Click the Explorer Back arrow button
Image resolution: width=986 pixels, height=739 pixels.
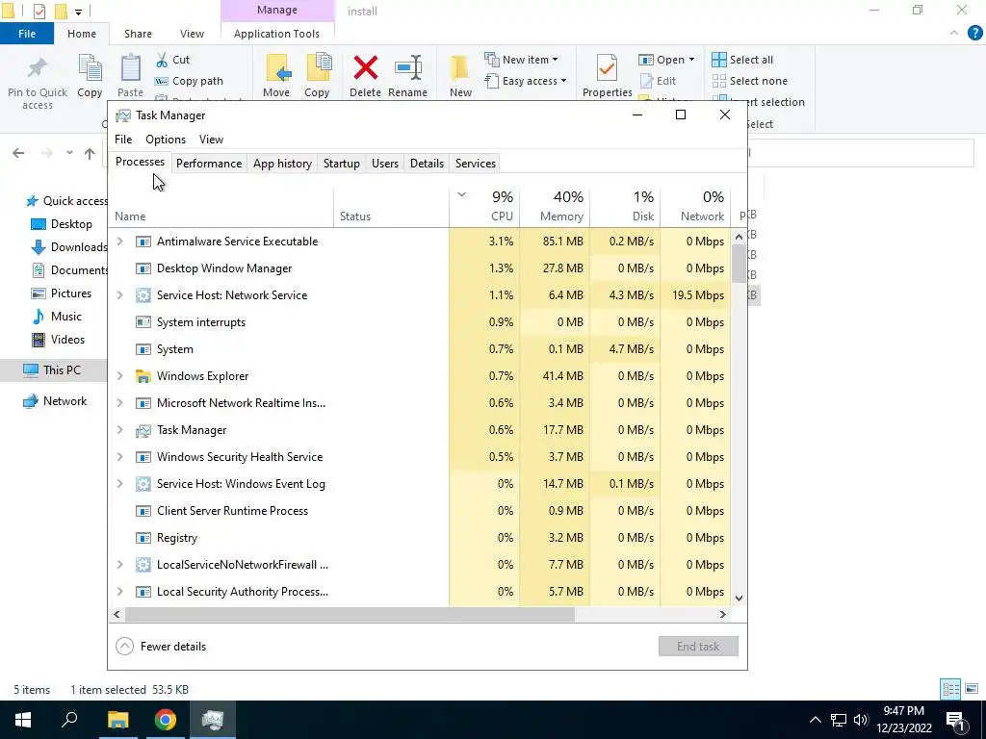18,153
